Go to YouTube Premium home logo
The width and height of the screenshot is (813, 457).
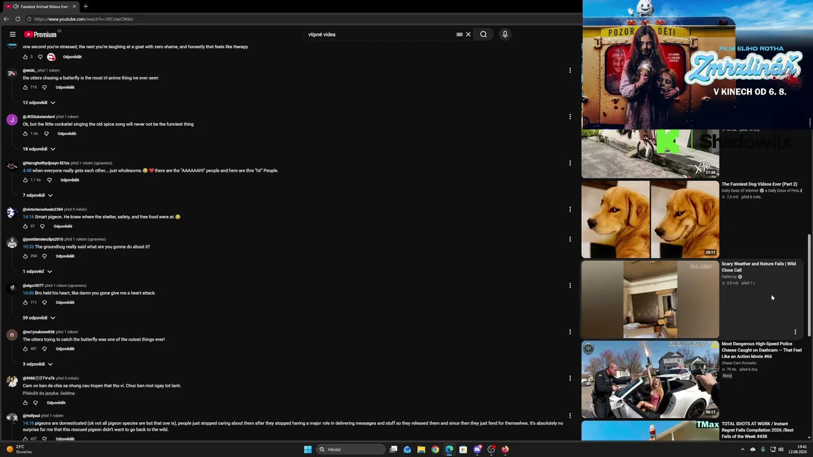[x=41, y=34]
